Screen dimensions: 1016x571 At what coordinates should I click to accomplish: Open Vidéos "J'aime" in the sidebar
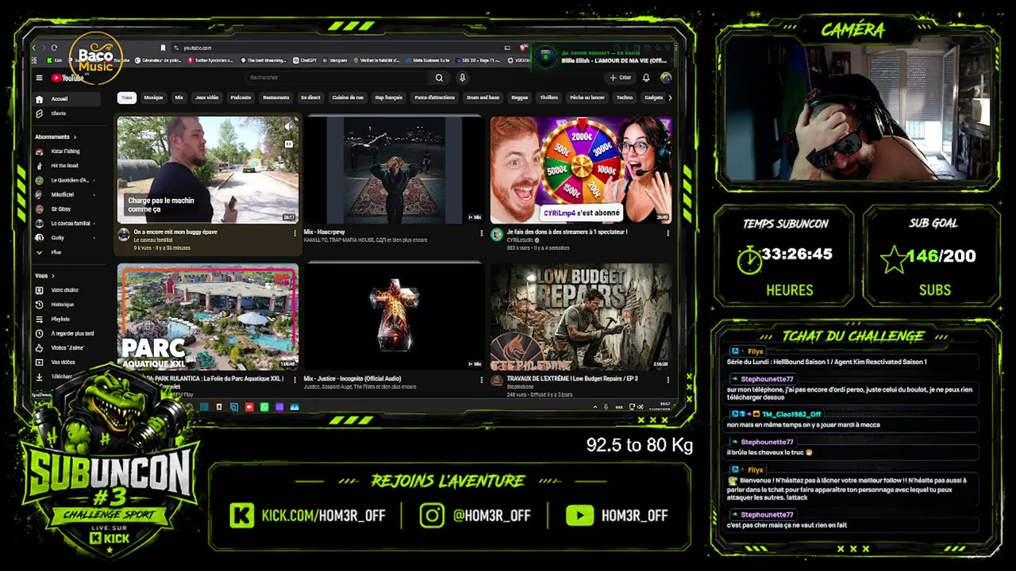(x=67, y=347)
